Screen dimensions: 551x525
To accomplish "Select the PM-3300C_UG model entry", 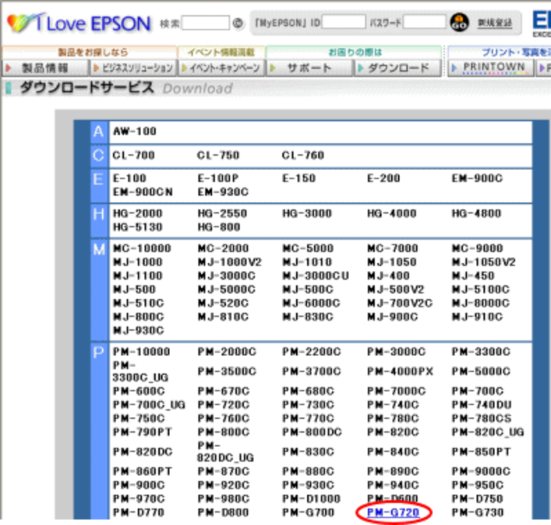I will coord(141,371).
